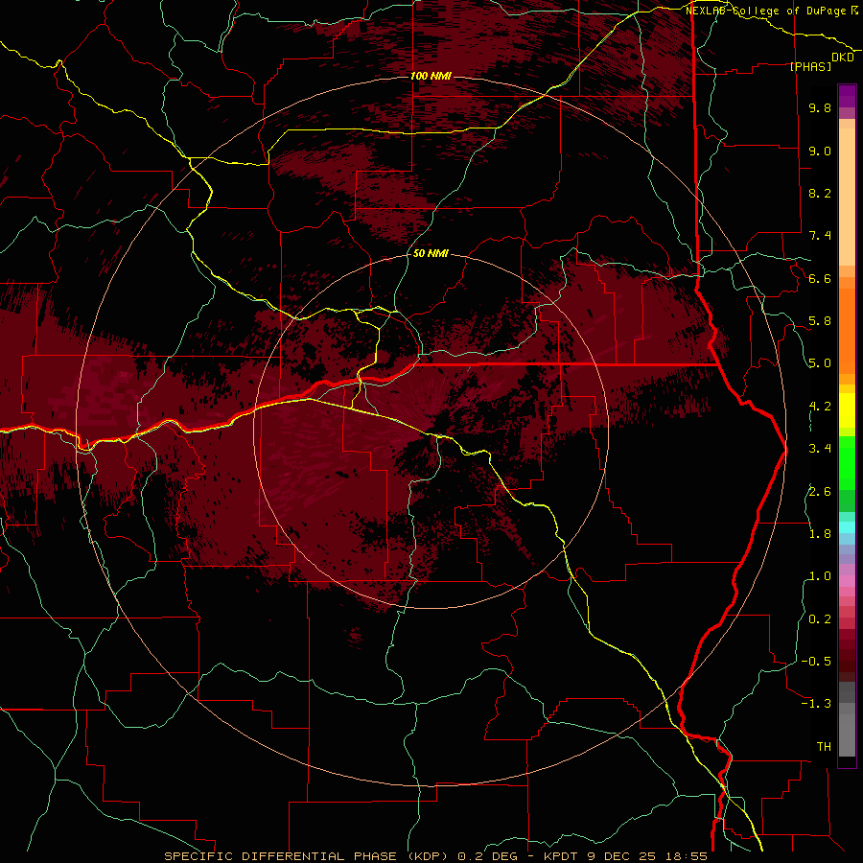Image resolution: width=863 pixels, height=863 pixels.
Task: Click the 0.2 value on the color scale
Action: [820, 619]
